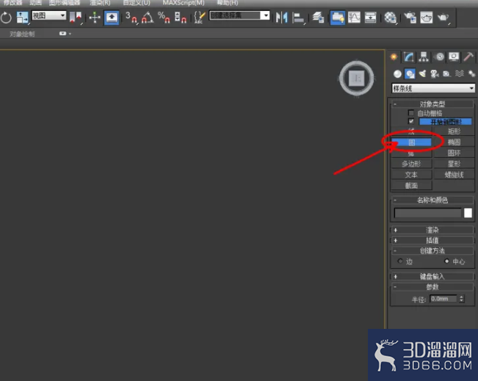Click Use Pivot Point Center icon
The image size is (478, 381).
click(x=75, y=18)
